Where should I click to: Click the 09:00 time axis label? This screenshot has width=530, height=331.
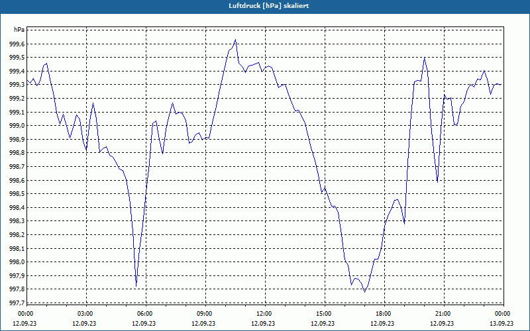205,314
